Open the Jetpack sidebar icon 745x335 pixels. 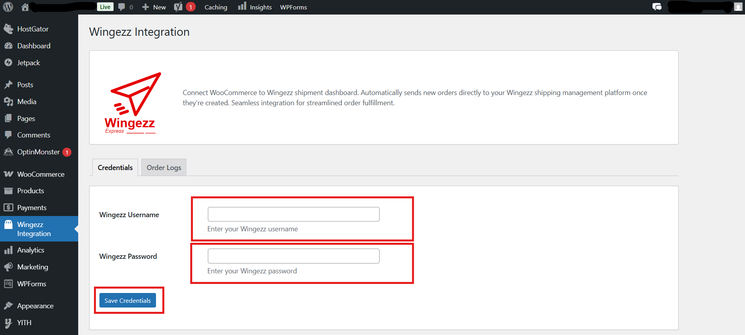tap(8, 63)
